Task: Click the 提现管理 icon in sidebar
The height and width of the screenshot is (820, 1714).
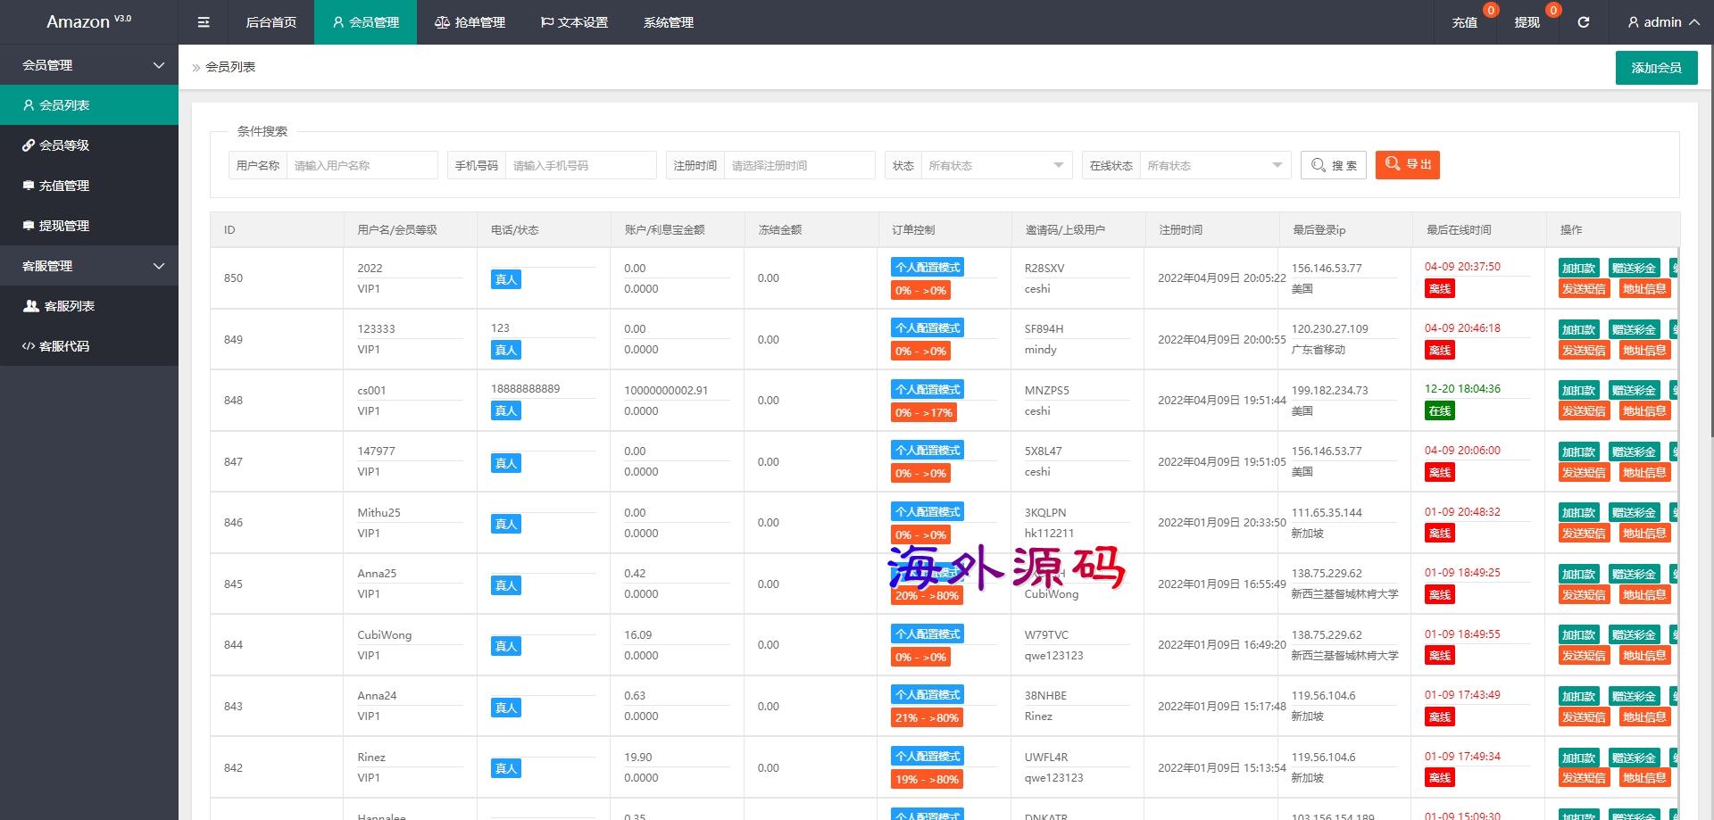Action: tap(29, 226)
